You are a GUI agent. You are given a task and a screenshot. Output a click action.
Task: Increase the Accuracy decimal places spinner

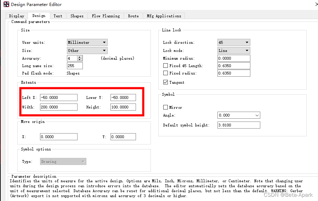pos(80,57)
